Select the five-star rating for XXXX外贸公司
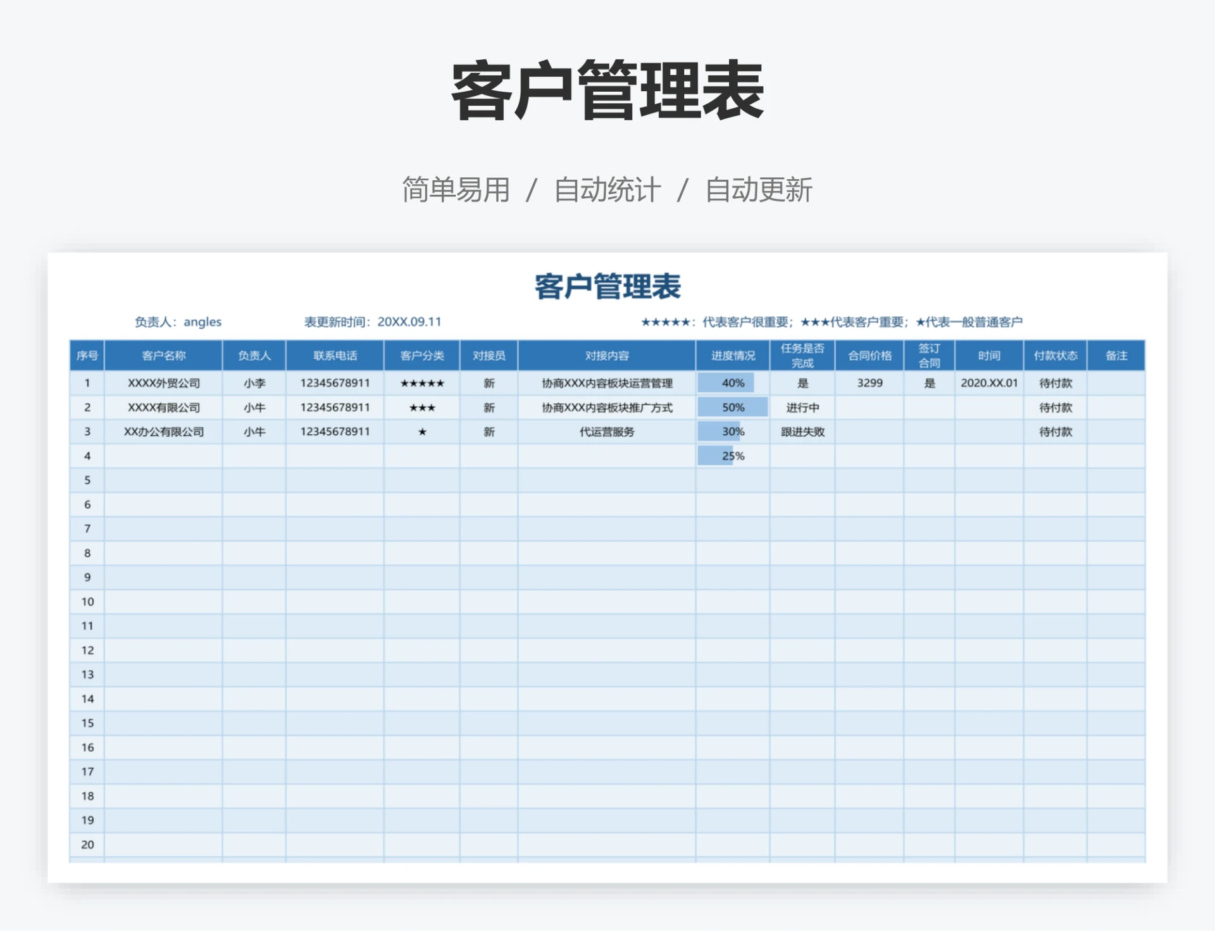 coord(422,382)
